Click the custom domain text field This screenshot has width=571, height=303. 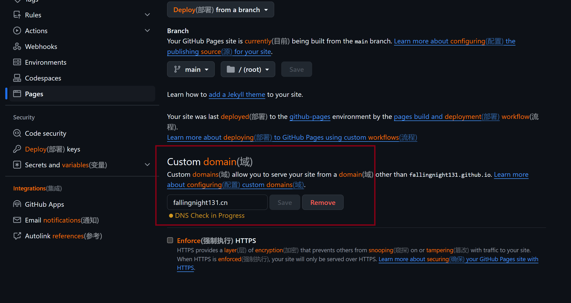point(217,203)
